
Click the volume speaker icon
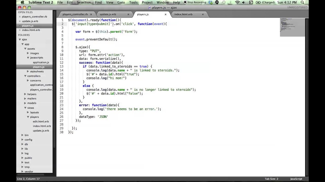[244, 3]
